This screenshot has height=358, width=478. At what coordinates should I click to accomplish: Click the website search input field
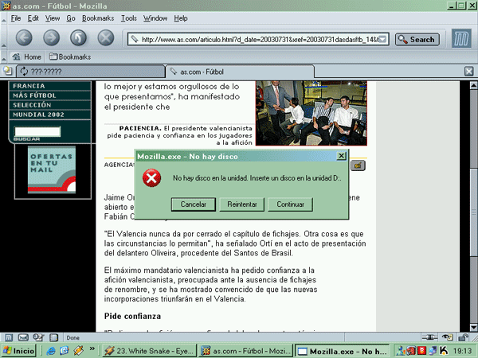click(x=37, y=131)
